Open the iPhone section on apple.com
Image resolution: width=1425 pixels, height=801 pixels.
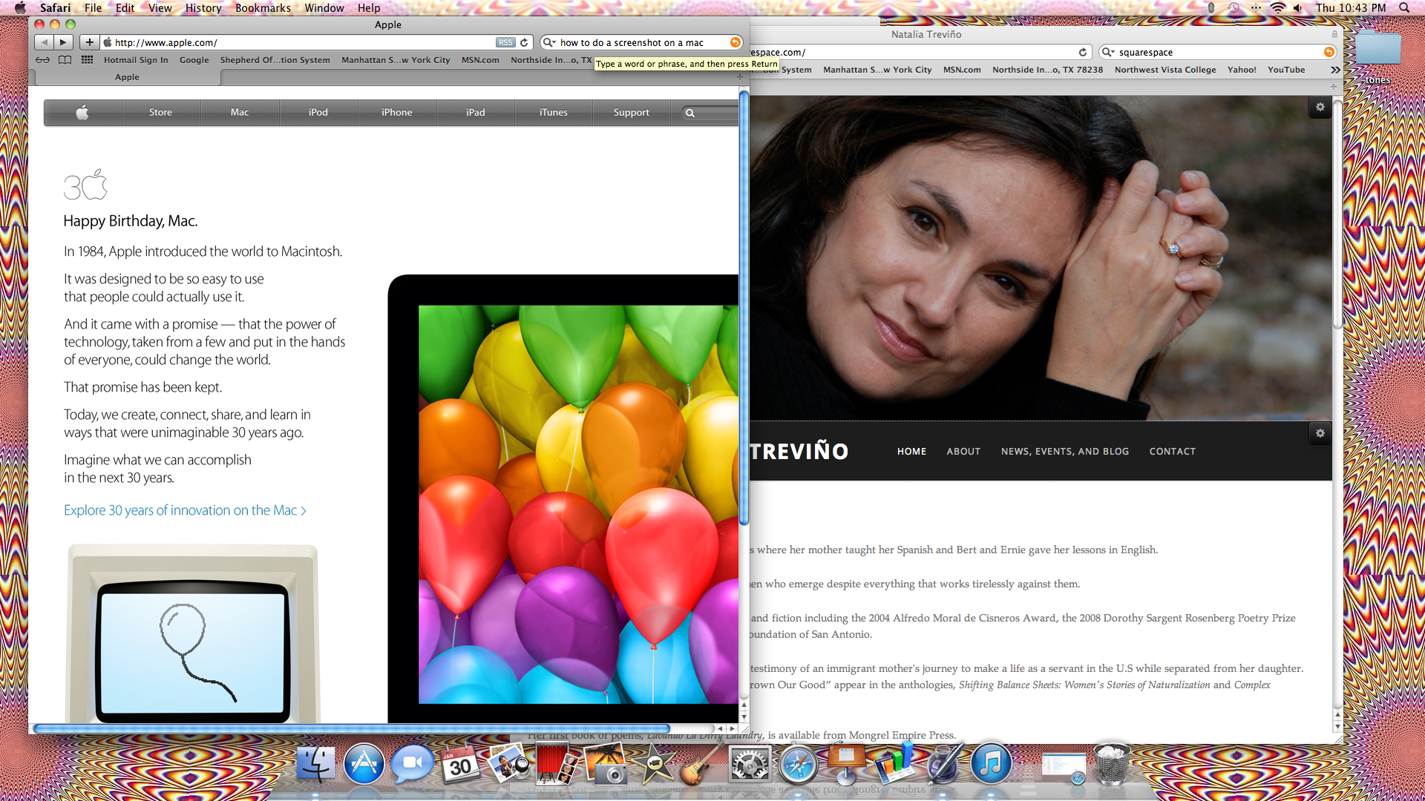[397, 113]
